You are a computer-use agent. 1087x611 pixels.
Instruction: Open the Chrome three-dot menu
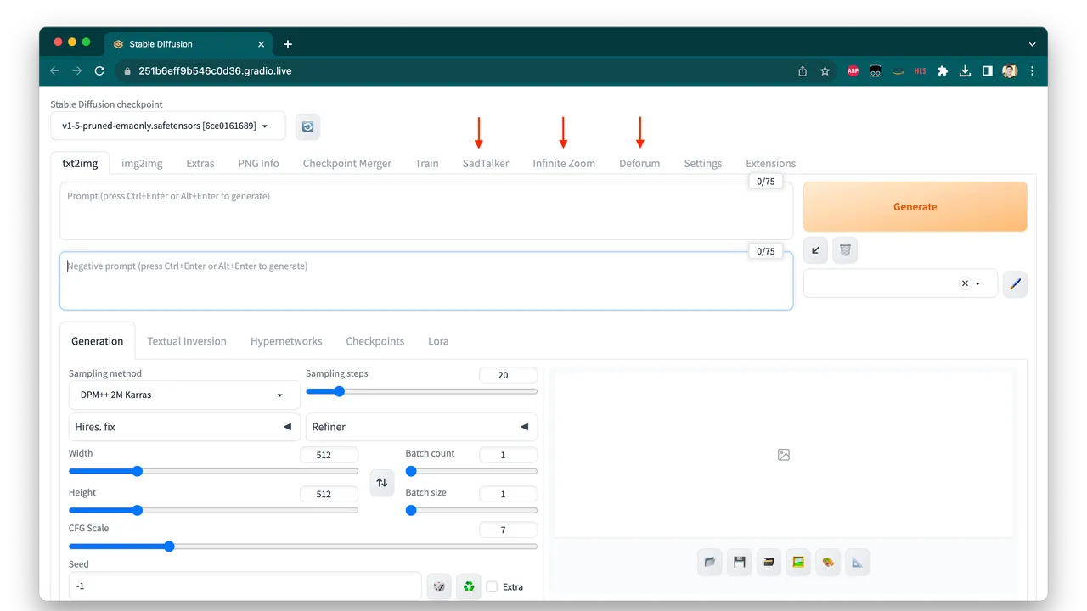[x=1032, y=71]
